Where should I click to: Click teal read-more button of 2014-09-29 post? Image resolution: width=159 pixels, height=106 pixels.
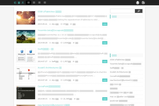click(105, 43)
